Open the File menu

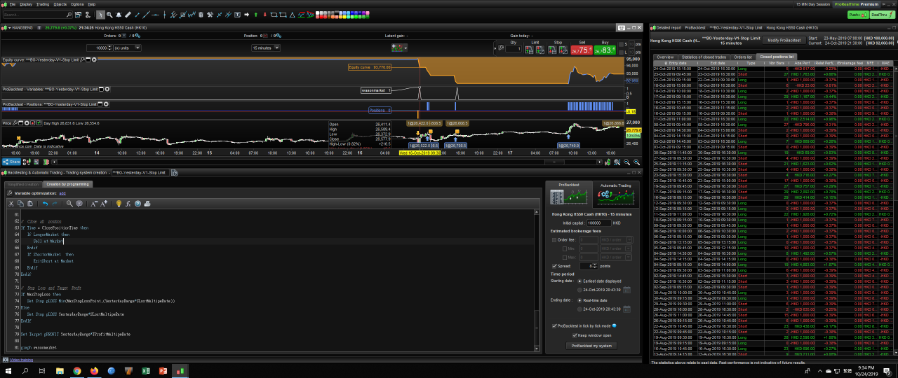[13, 3]
